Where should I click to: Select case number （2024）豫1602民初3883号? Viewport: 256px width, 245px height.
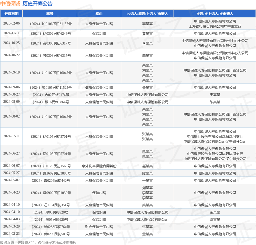50,173
